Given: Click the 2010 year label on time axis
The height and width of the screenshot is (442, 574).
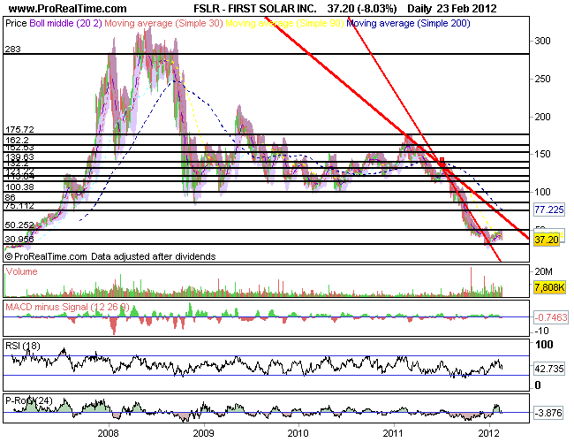Looking at the screenshot, I should pyautogui.click(x=298, y=433).
